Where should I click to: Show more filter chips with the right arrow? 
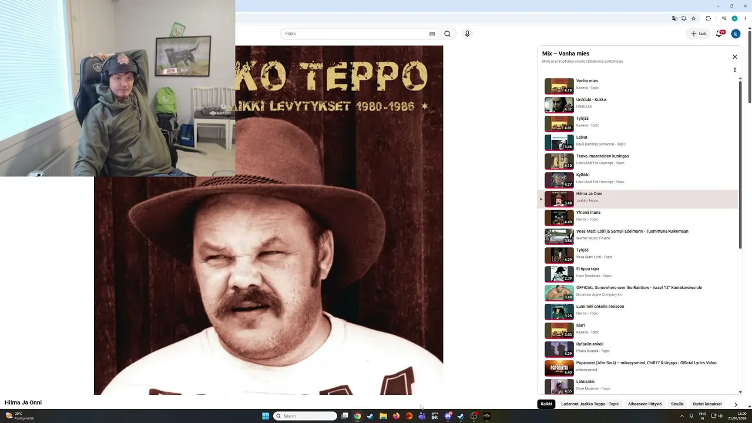[x=736, y=404]
